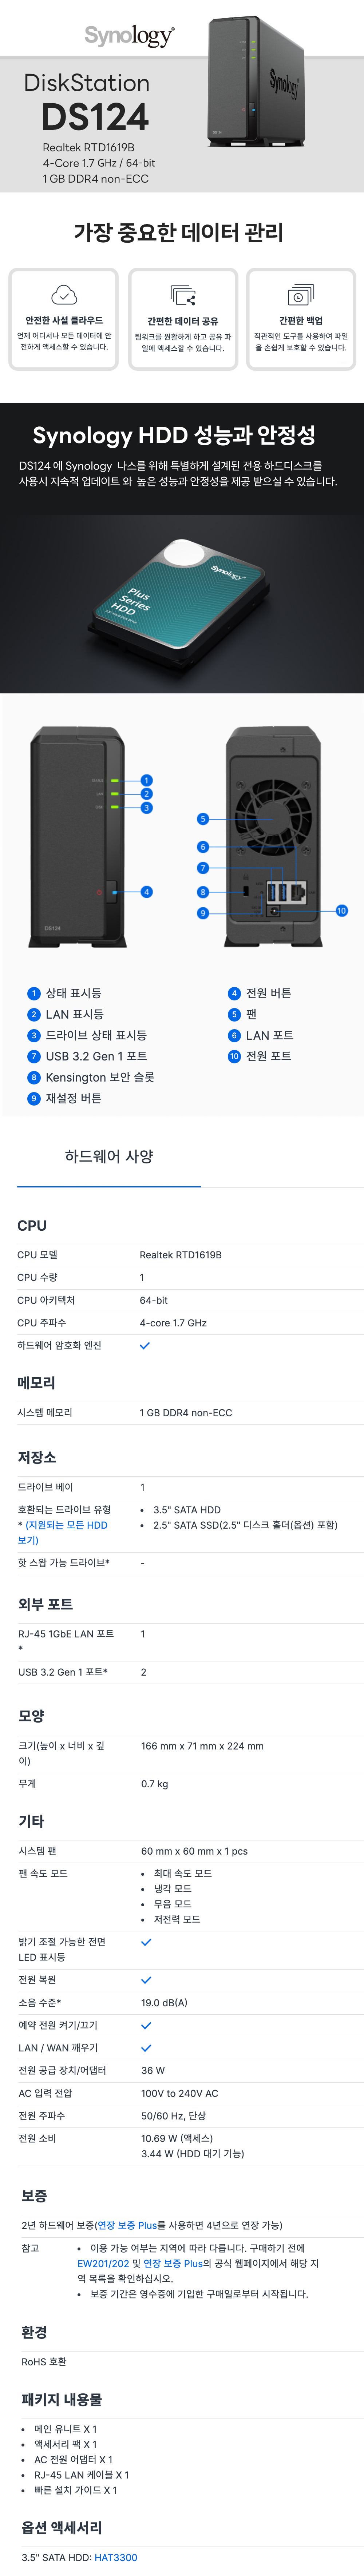
Task: Click the fan value 60 mm x 60 mm x 1 pcs
Action: pyautogui.click(x=194, y=1851)
